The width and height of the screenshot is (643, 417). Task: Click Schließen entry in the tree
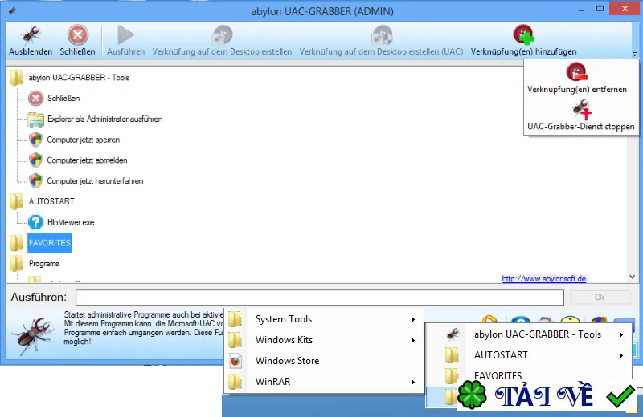pos(63,98)
